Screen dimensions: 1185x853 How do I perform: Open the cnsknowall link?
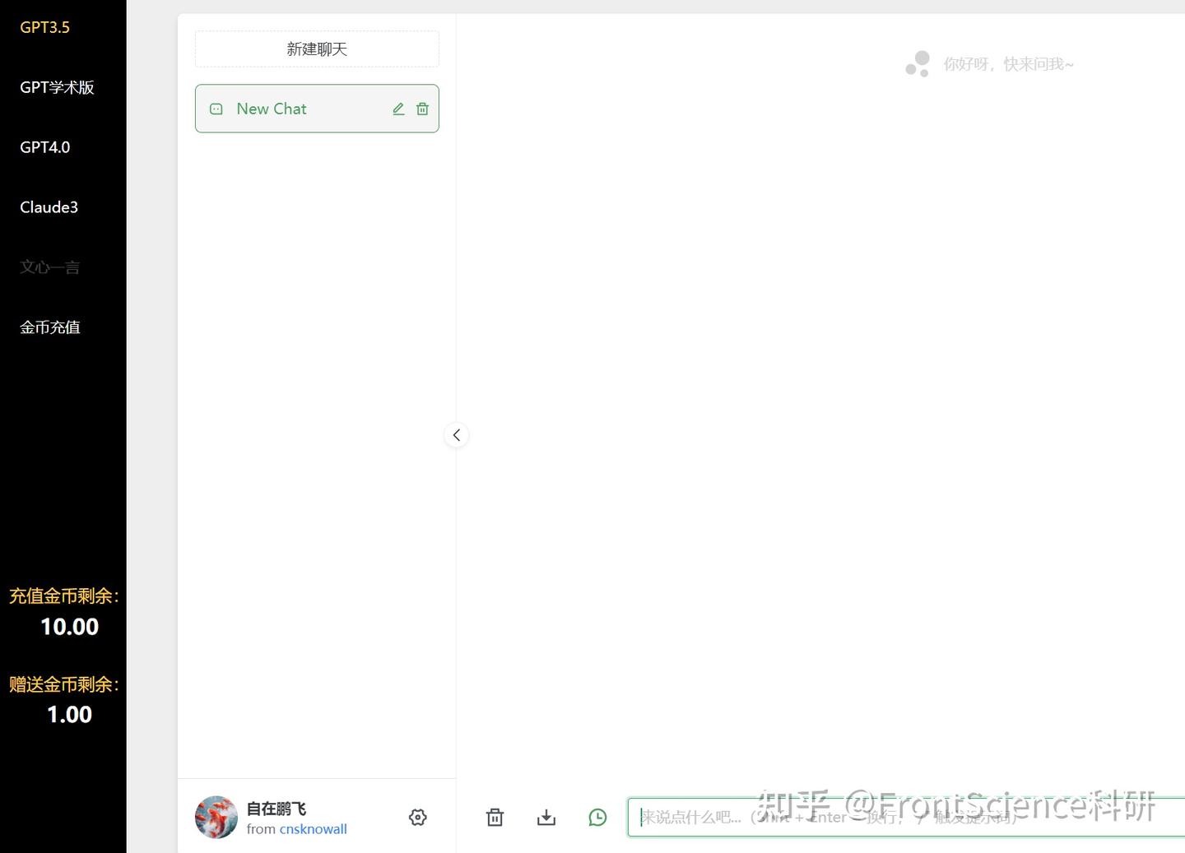pyautogui.click(x=314, y=829)
